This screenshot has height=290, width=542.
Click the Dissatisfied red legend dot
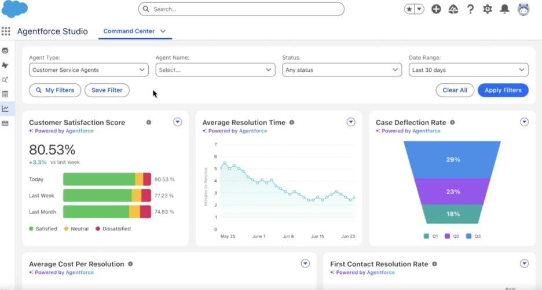pyautogui.click(x=98, y=229)
